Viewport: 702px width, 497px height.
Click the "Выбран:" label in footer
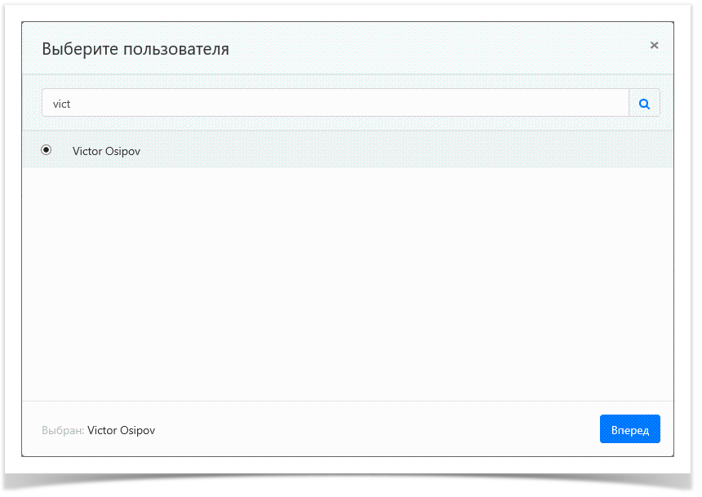pyautogui.click(x=62, y=430)
